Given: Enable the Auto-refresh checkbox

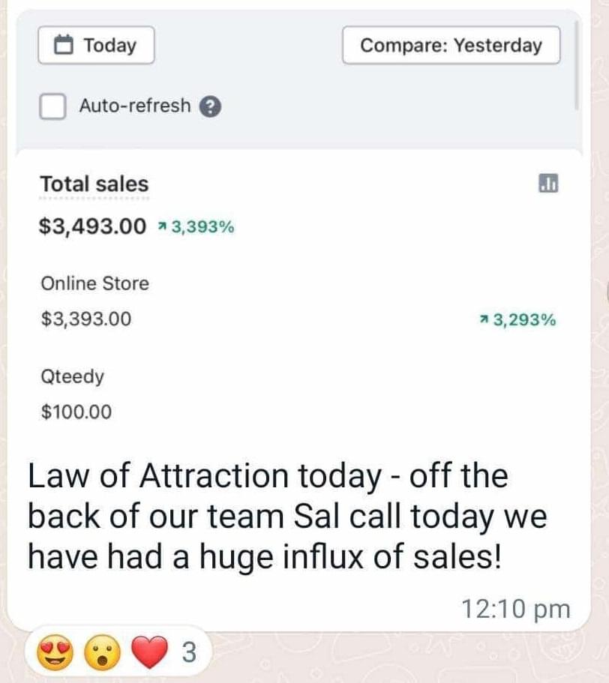Looking at the screenshot, I should click(52, 106).
